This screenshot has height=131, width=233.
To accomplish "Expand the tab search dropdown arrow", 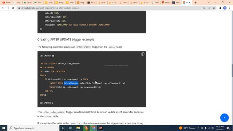I will click(209, 3).
